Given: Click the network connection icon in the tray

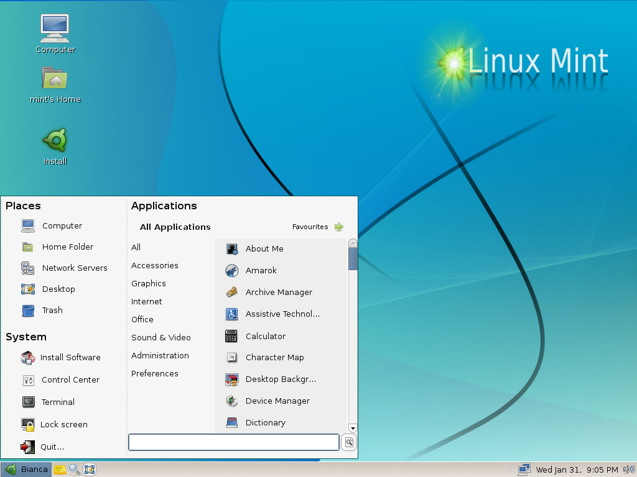Looking at the screenshot, I should 524,470.
